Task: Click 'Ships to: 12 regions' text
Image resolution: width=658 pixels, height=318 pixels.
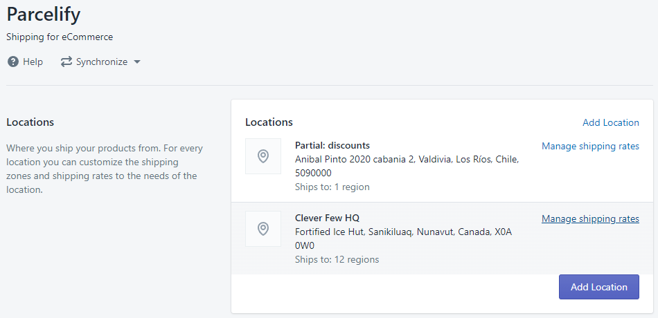Action: [x=337, y=259]
